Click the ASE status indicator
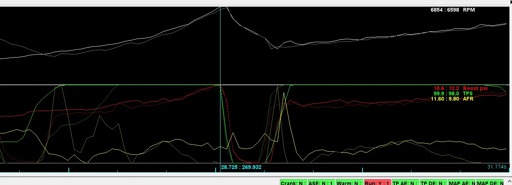 [322, 183]
